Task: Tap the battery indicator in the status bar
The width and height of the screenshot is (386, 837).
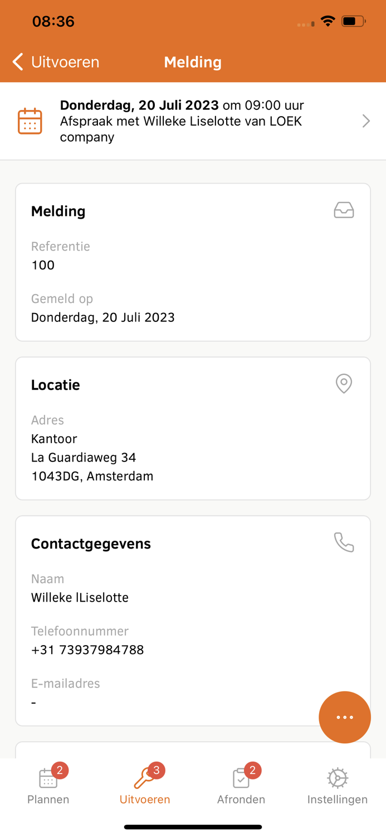Action: [x=352, y=21]
